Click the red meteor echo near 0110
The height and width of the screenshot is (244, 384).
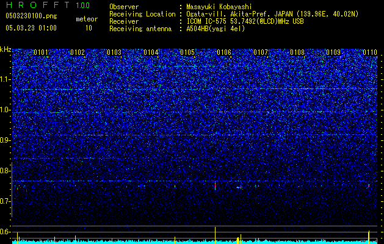368,186
